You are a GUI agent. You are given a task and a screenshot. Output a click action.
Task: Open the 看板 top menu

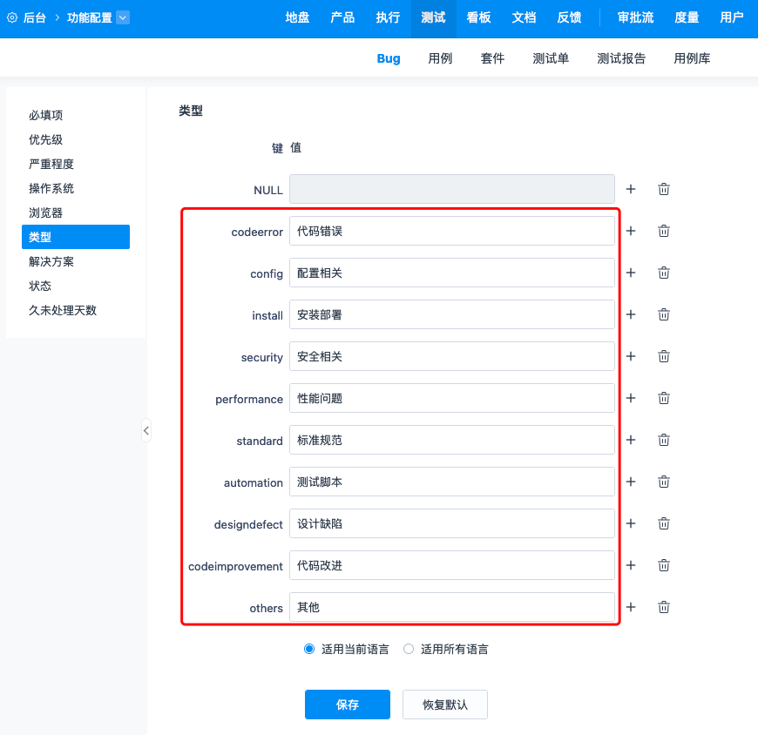tap(478, 18)
